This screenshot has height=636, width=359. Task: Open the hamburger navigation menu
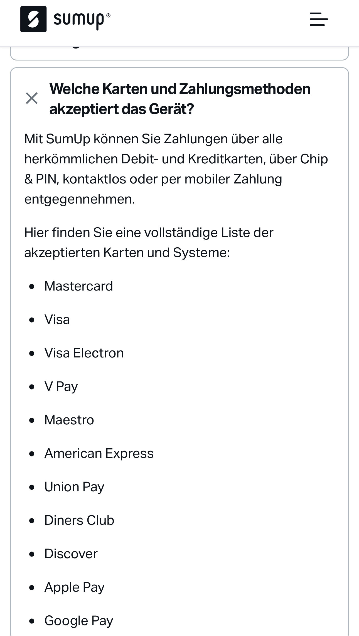[x=319, y=19]
